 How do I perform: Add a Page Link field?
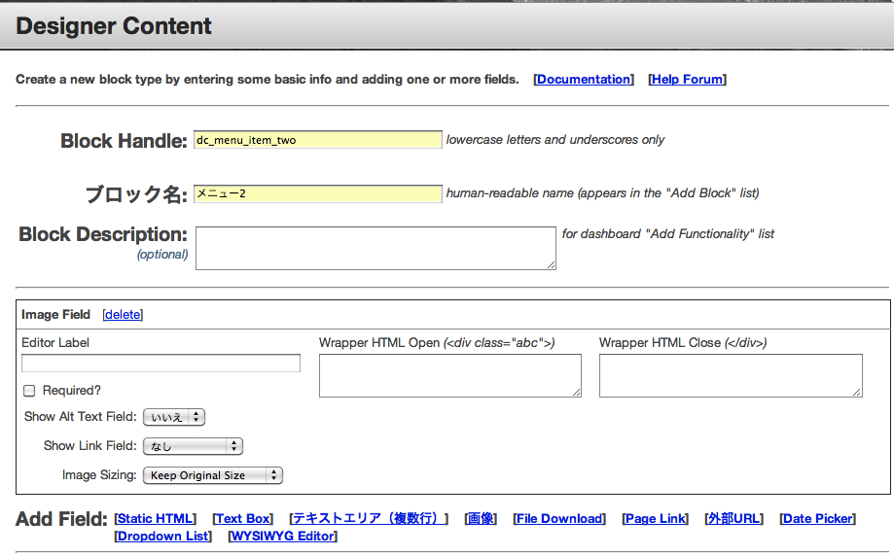pyautogui.click(x=655, y=518)
